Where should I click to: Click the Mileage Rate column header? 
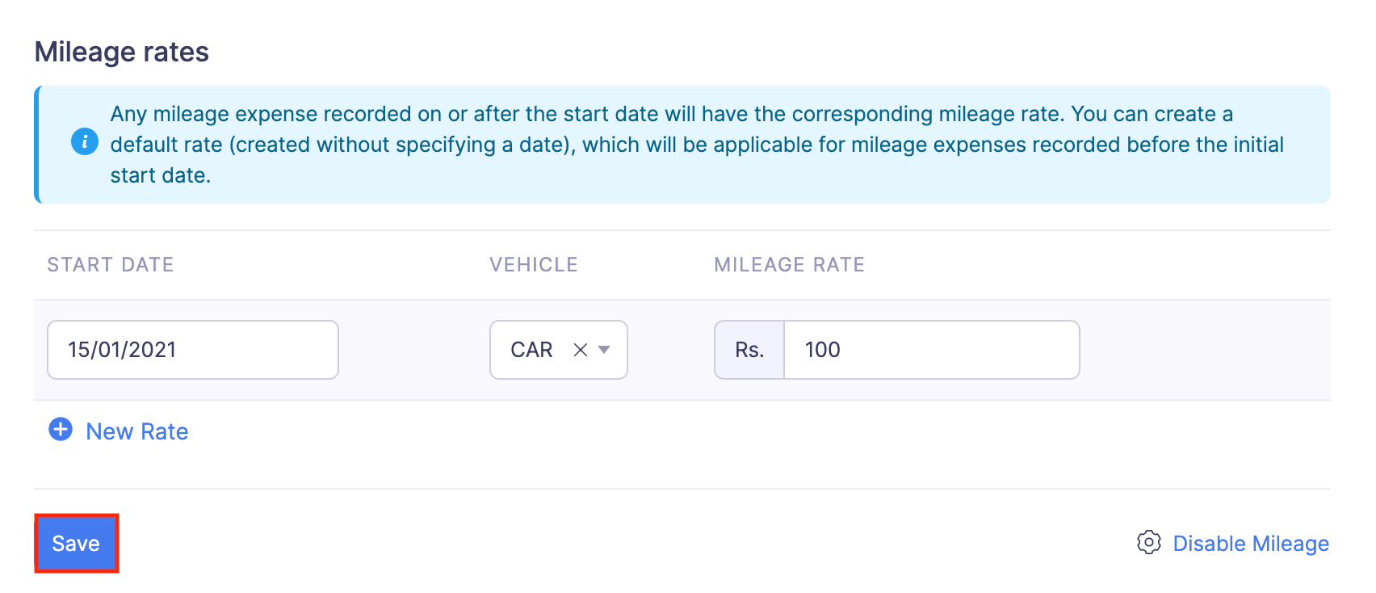tap(789, 264)
